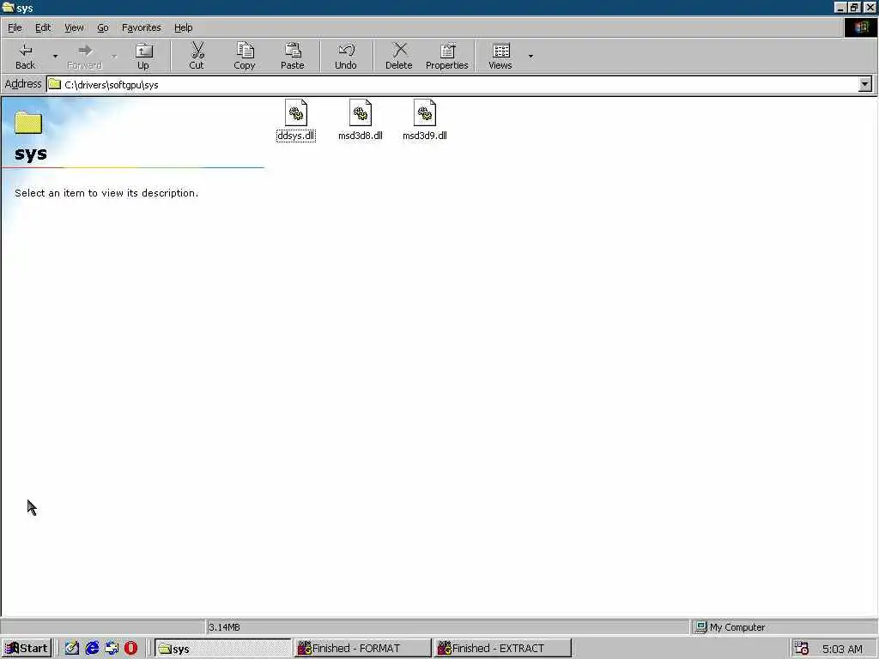Select the msd3d9.dll file icon
Screen dimensions: 879x659
point(425,112)
